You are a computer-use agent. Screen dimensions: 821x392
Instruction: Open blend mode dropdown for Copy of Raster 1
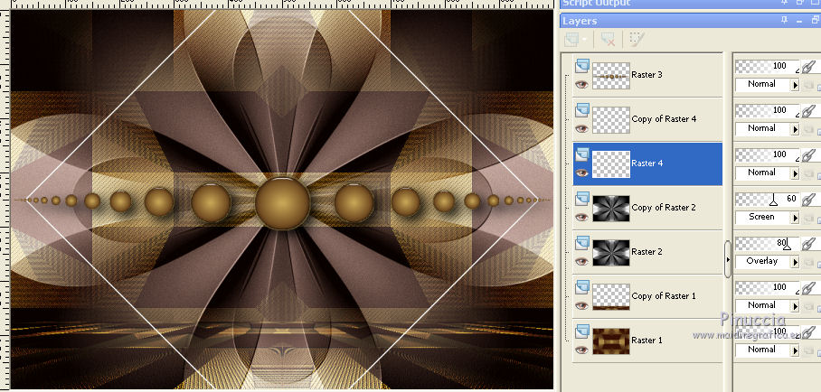point(795,305)
